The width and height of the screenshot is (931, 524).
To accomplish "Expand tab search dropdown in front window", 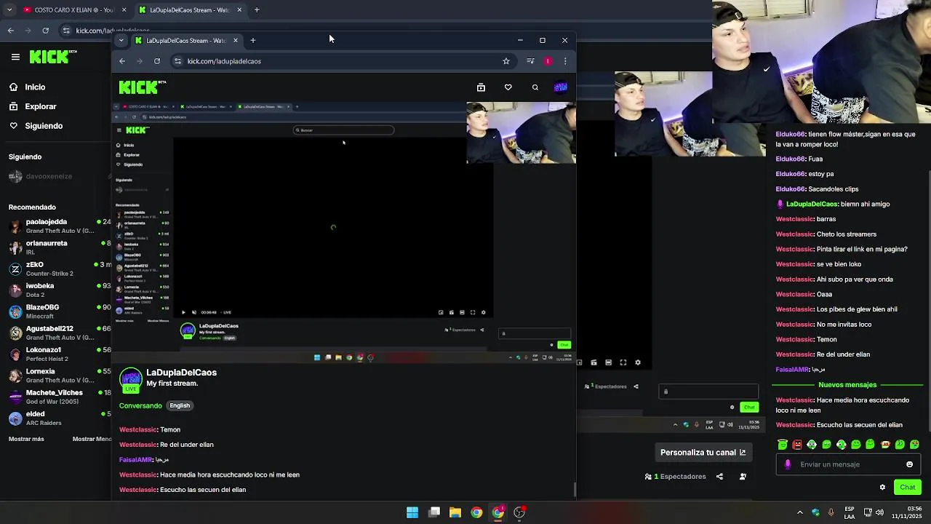I will [121, 40].
